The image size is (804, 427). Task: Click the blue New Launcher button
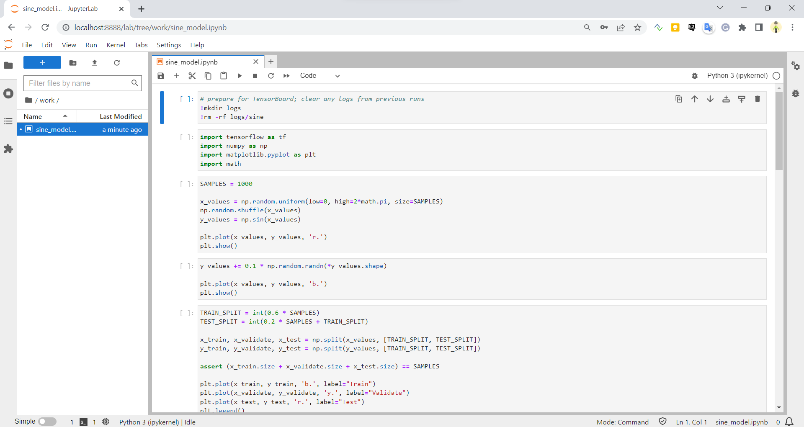point(42,62)
